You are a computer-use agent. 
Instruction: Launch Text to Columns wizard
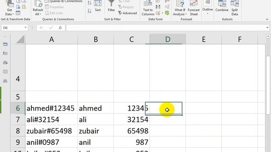coord(148,8)
